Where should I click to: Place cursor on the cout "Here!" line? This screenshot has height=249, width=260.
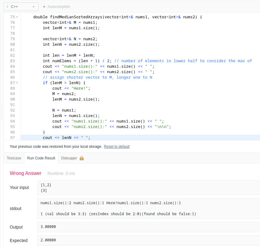(71, 88)
